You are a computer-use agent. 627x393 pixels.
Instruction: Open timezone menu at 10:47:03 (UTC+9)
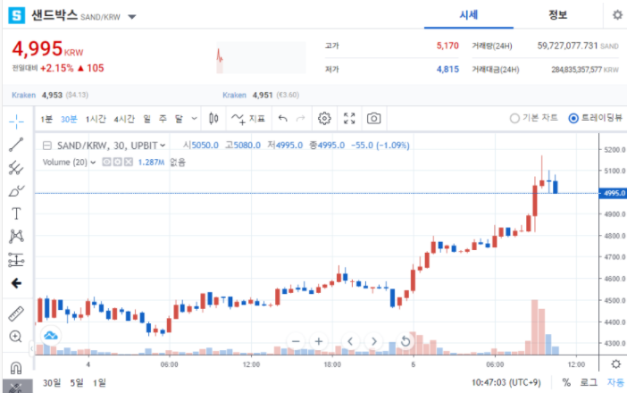(x=506, y=382)
